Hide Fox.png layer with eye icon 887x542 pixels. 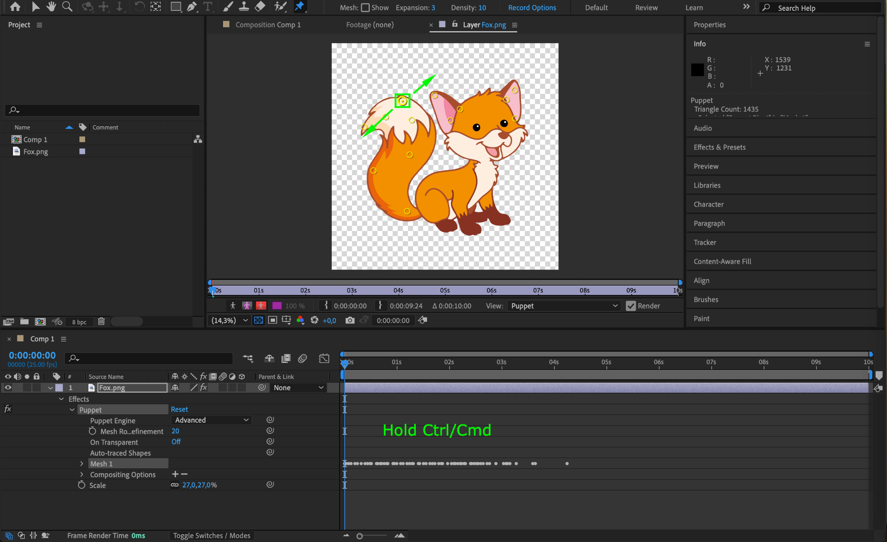tap(8, 388)
